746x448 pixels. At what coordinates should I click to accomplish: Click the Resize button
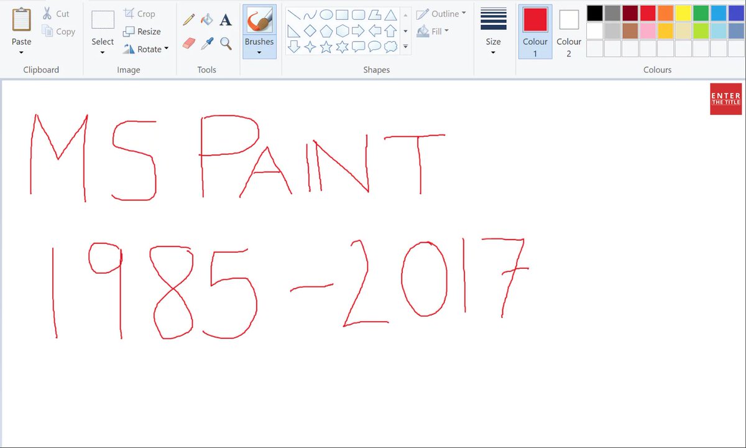[x=142, y=31]
